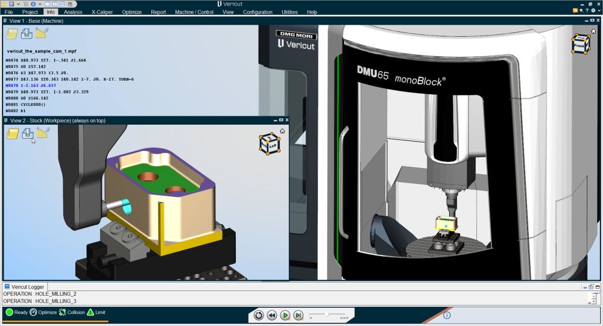603x326 pixels.
Task: Open the X-Caliper menu
Action: [102, 12]
